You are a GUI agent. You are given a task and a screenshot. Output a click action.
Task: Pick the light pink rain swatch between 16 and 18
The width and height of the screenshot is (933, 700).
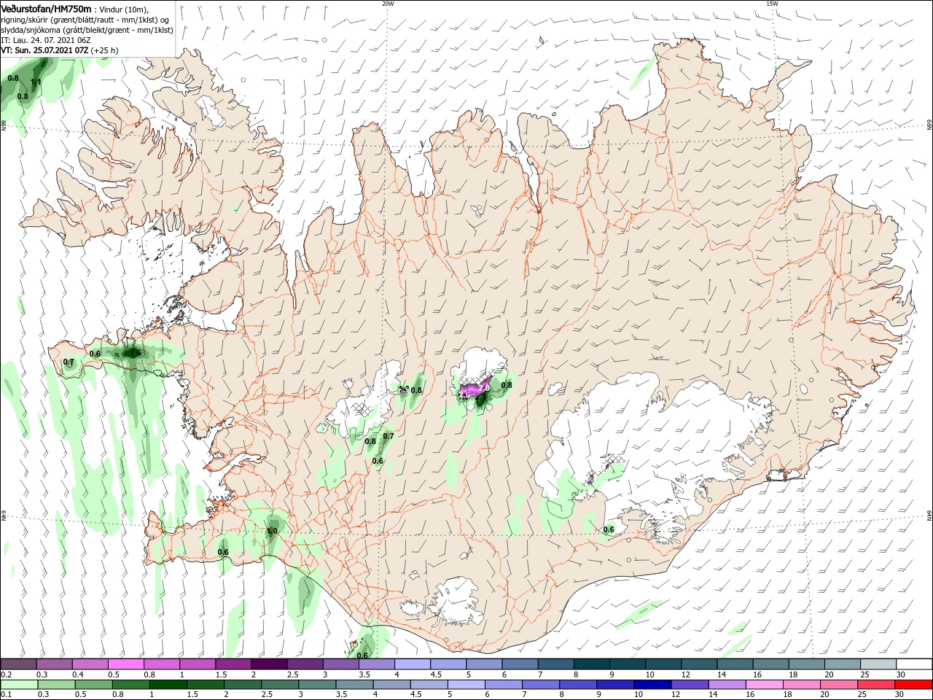pyautogui.click(x=766, y=685)
